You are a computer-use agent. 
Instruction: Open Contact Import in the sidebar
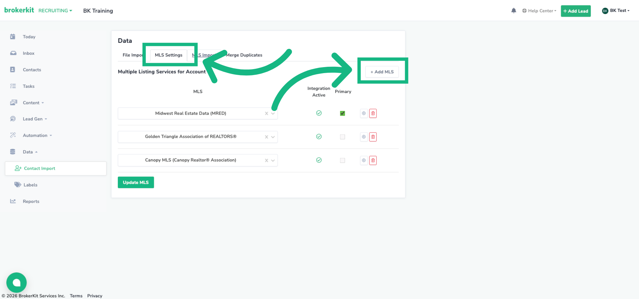click(56, 168)
